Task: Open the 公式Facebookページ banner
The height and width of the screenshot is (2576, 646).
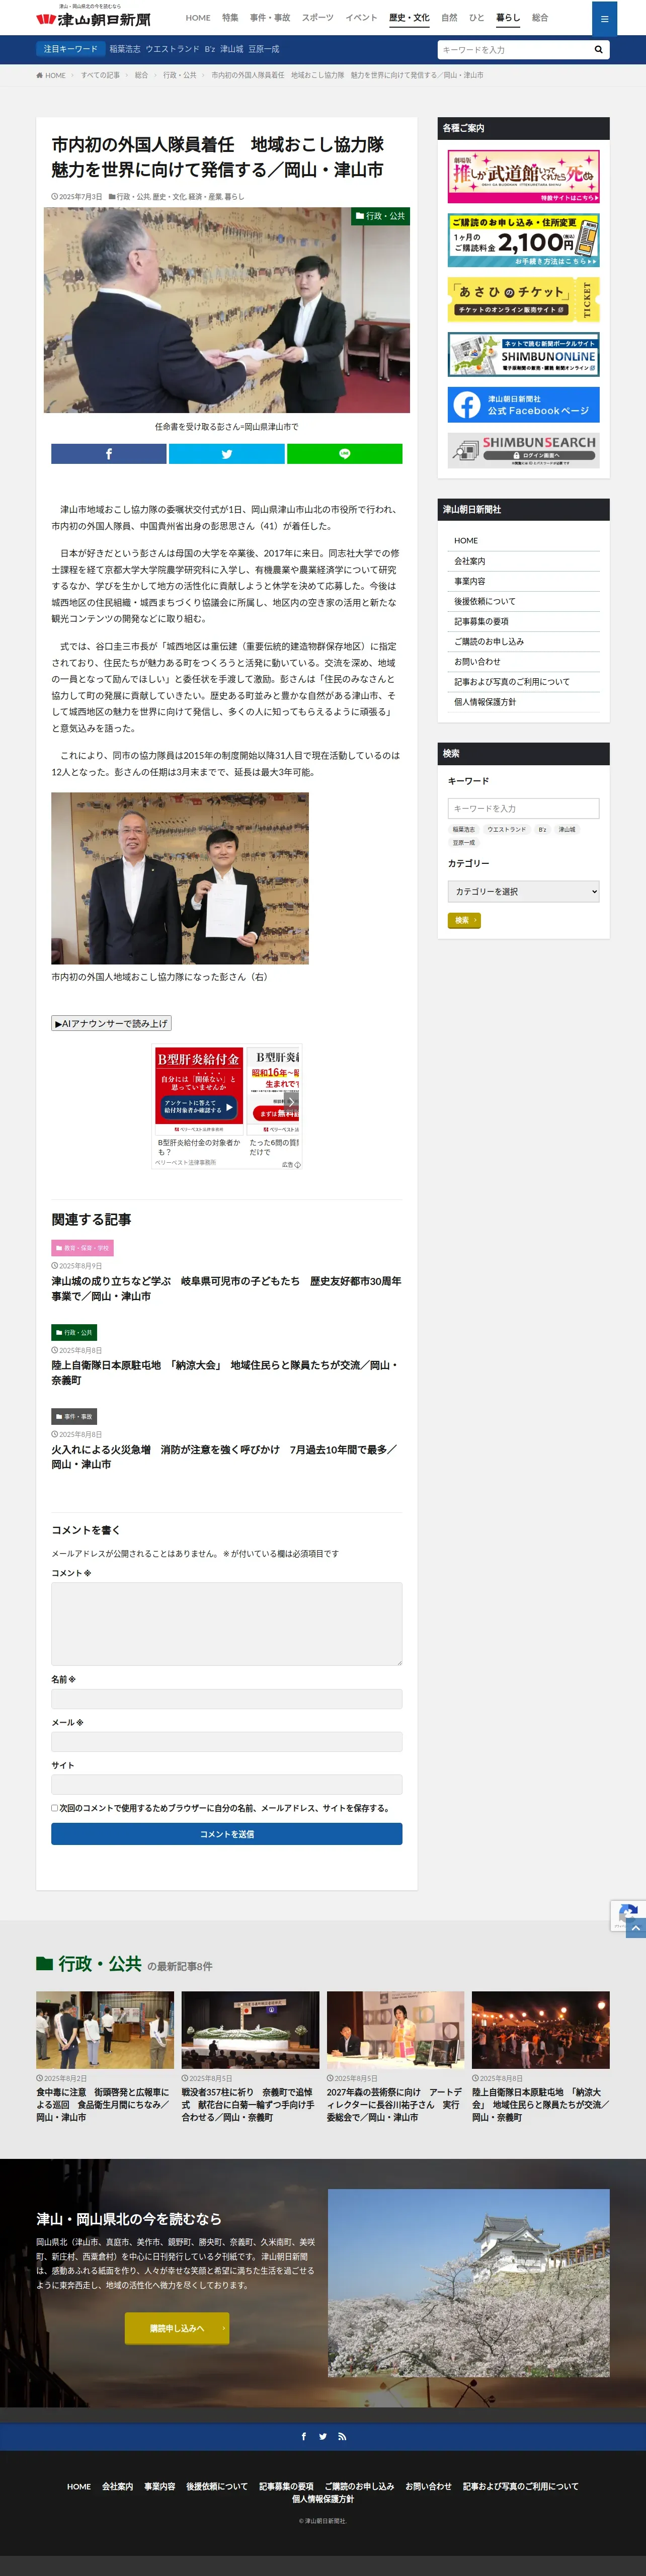Action: tap(524, 405)
